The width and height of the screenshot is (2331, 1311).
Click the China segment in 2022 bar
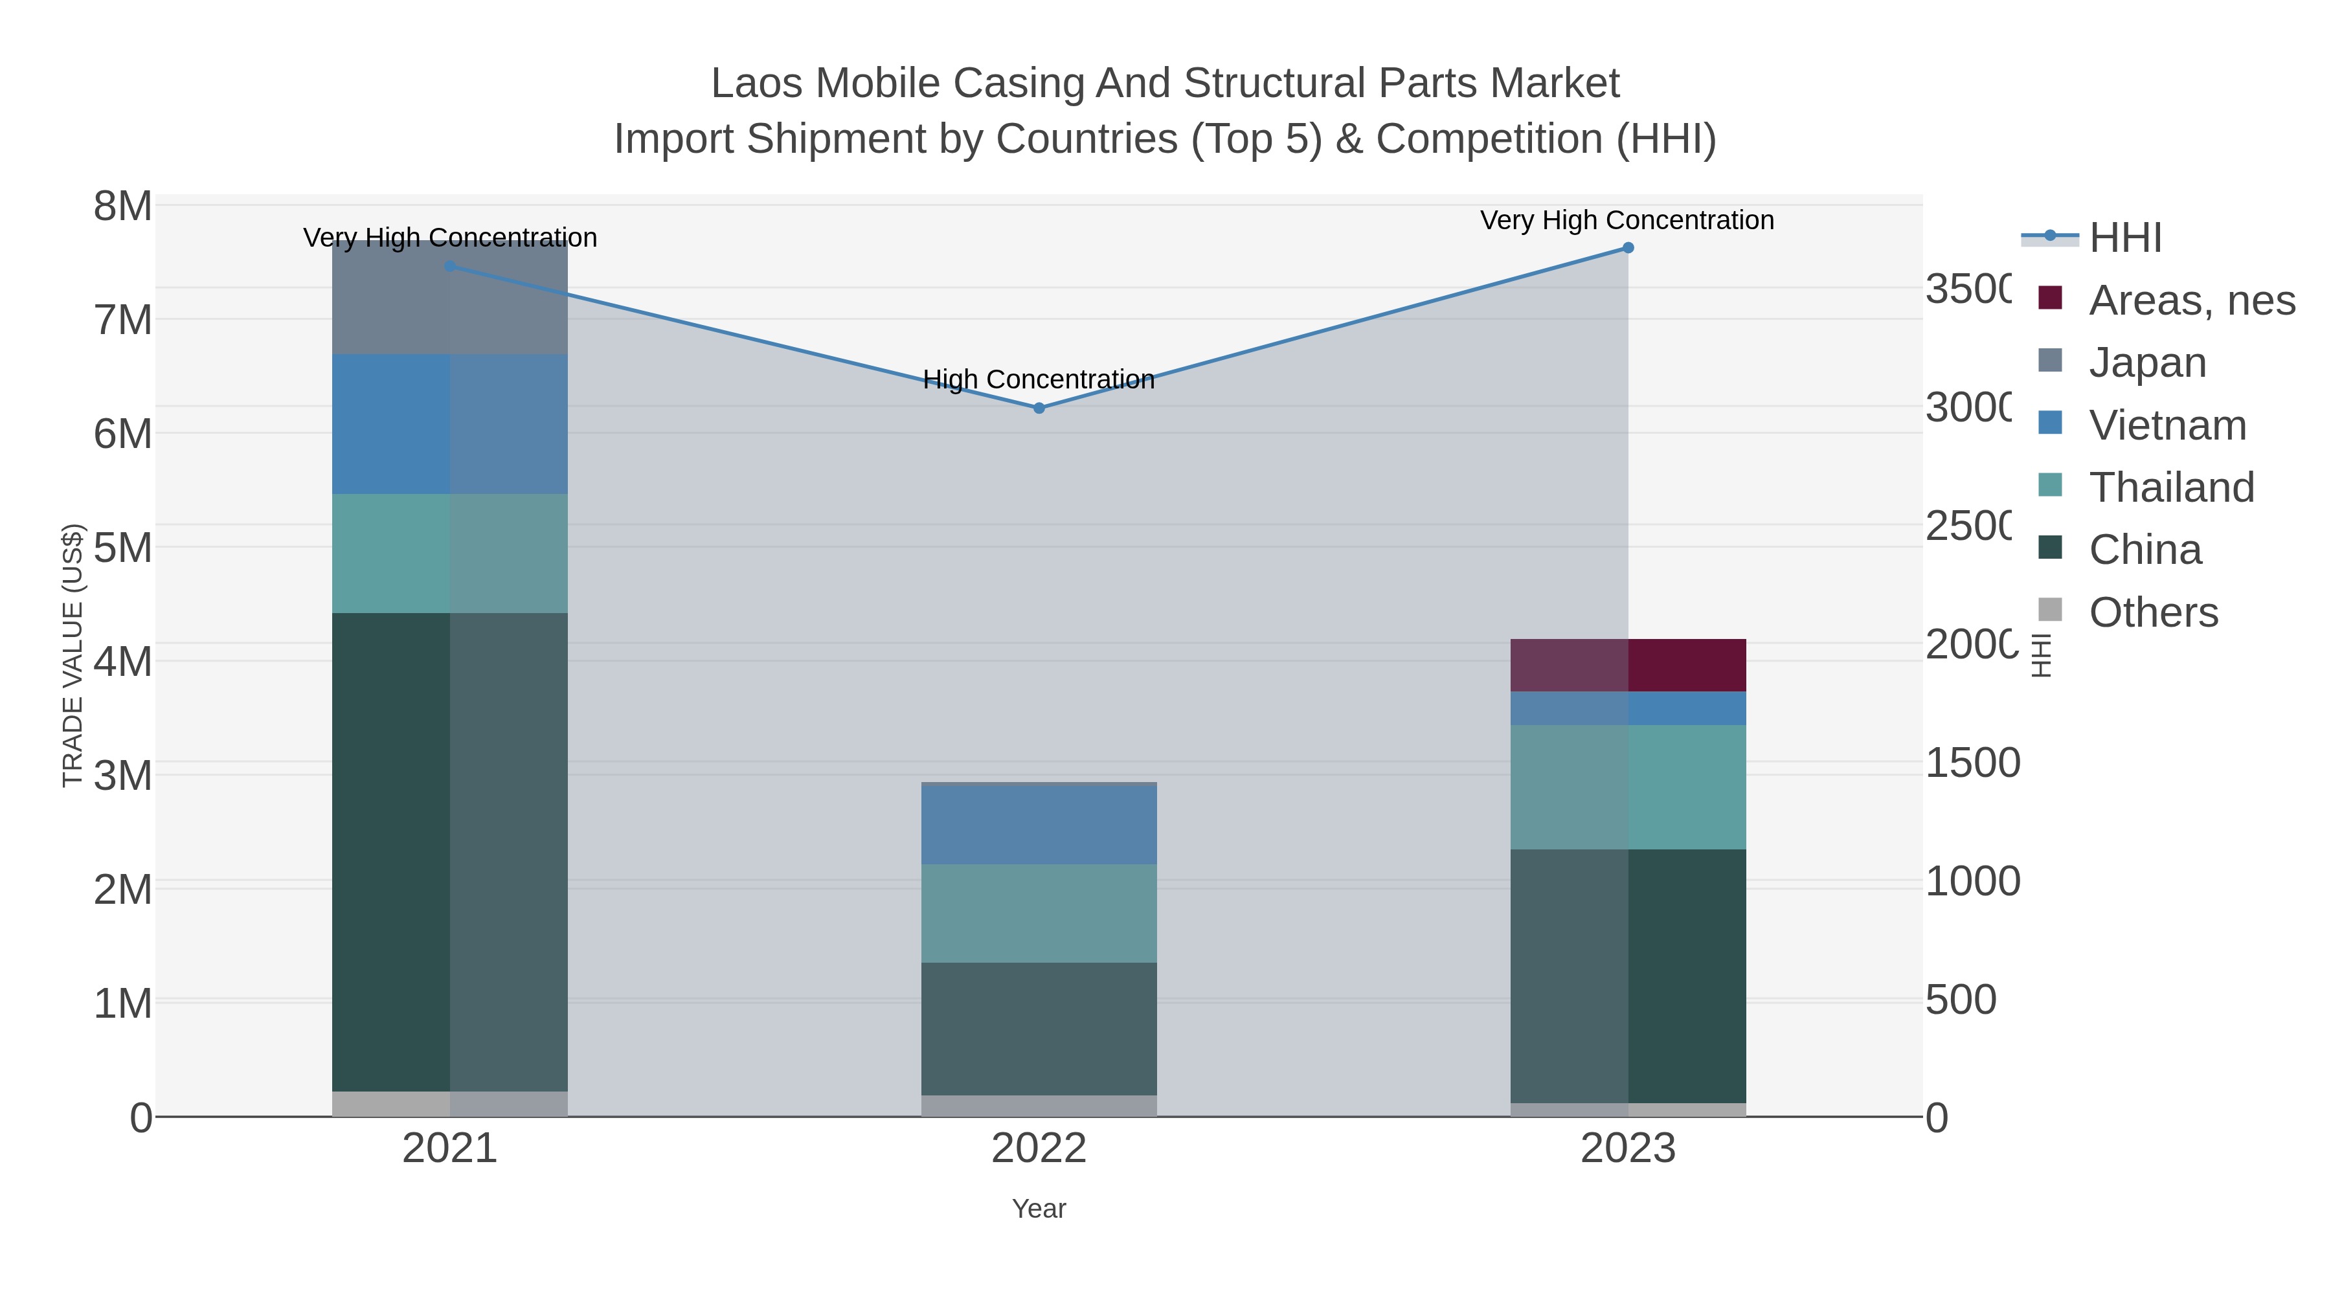click(1039, 1029)
